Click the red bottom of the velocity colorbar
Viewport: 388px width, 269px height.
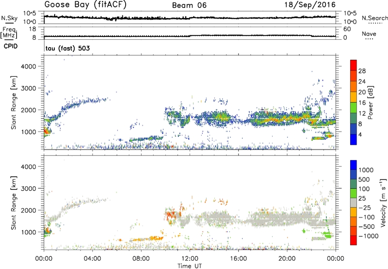click(x=354, y=240)
